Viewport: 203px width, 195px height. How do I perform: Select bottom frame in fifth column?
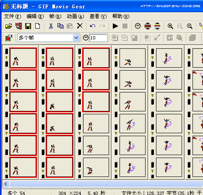click(x=169, y=167)
